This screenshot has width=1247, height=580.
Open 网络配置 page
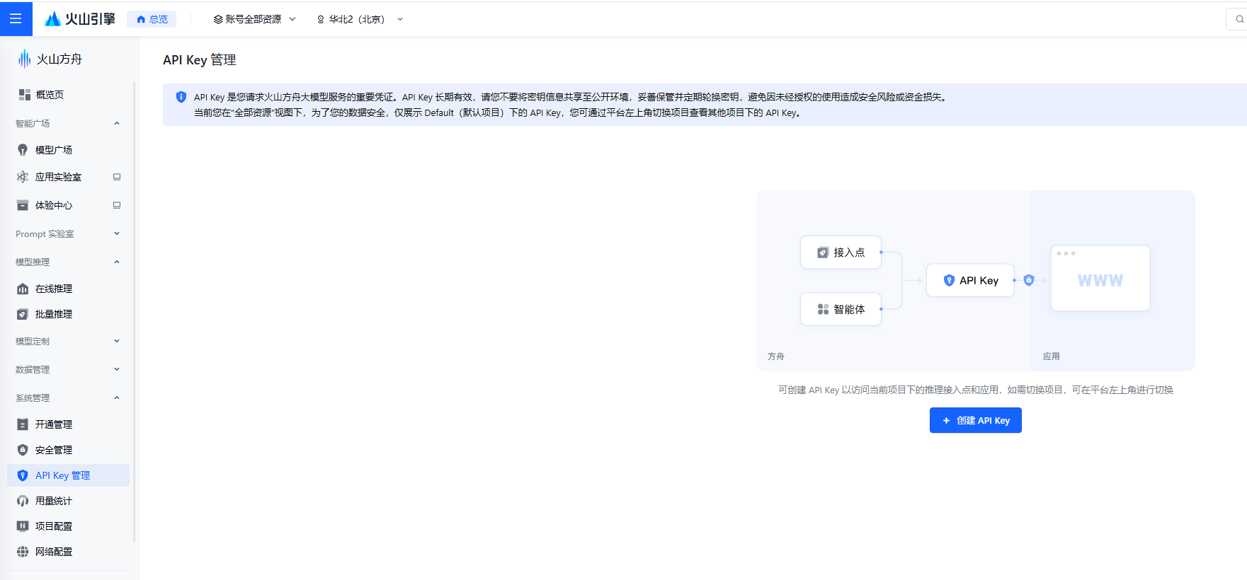(54, 552)
